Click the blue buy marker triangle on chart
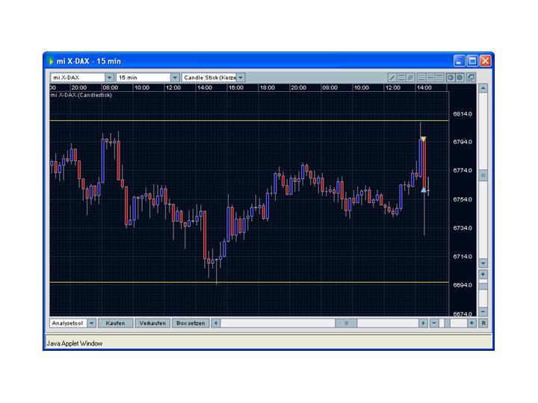The image size is (538, 403). click(x=424, y=190)
